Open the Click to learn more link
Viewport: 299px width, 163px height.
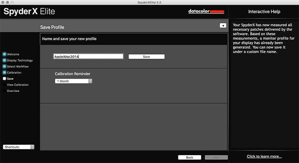pyautogui.click(x=264, y=156)
